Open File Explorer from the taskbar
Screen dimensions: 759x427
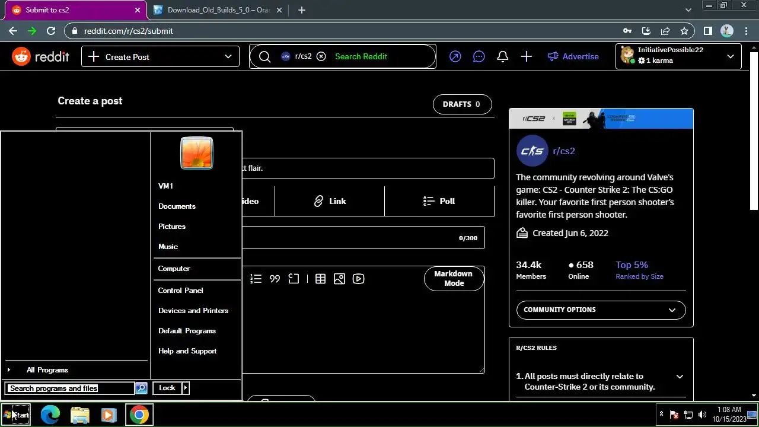pyautogui.click(x=80, y=415)
